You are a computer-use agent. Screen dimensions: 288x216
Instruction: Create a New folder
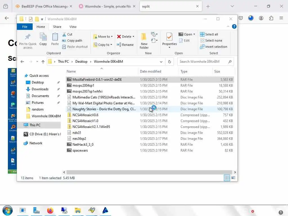pos(144,41)
